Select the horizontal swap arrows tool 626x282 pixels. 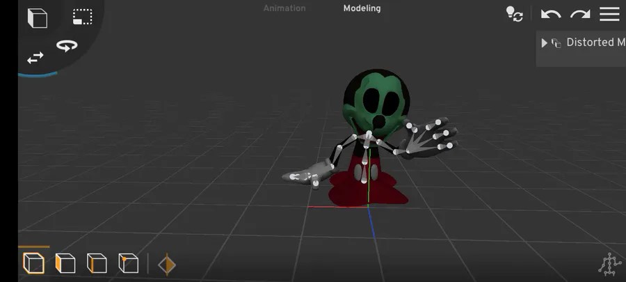(35, 58)
